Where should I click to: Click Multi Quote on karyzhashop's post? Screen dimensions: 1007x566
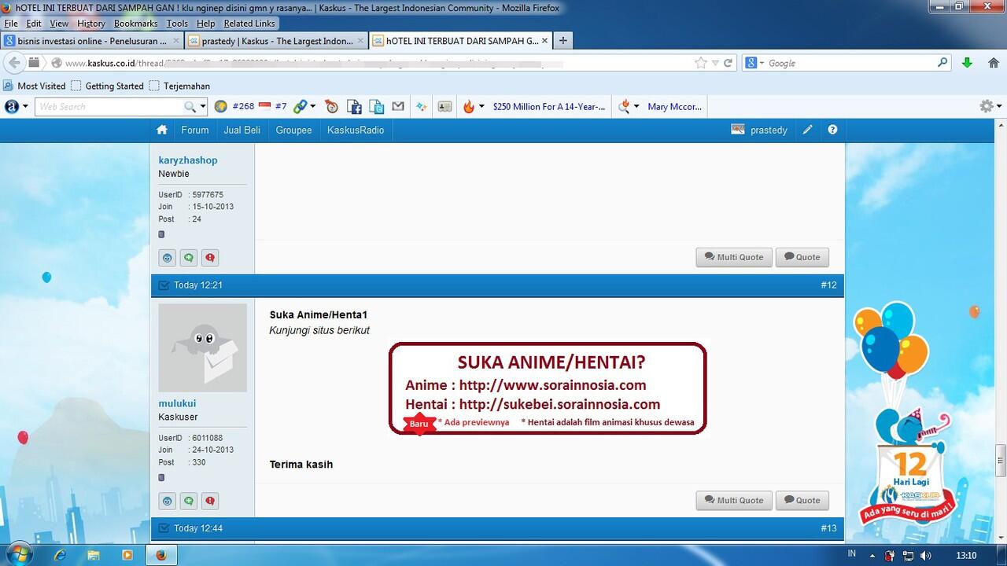pos(734,257)
